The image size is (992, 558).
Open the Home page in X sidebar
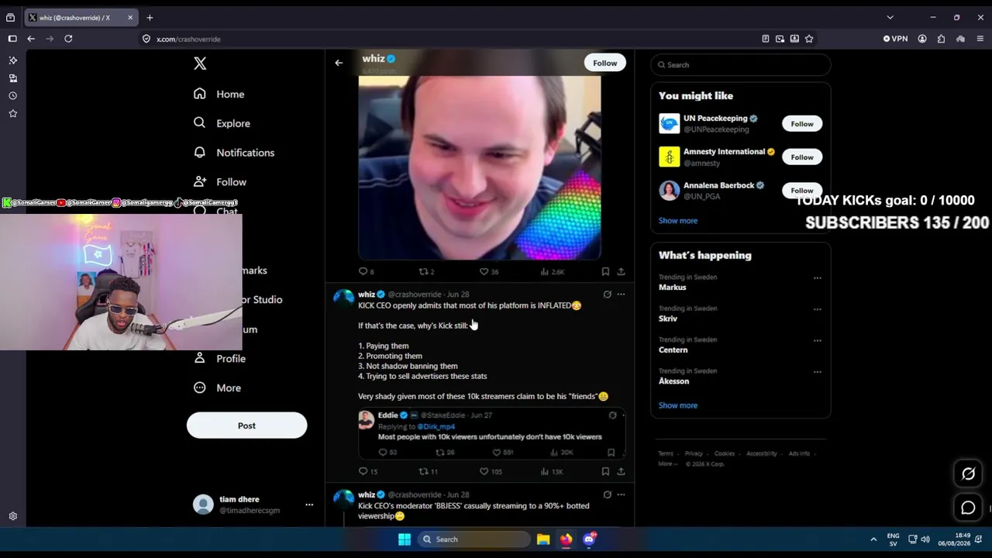point(219,94)
